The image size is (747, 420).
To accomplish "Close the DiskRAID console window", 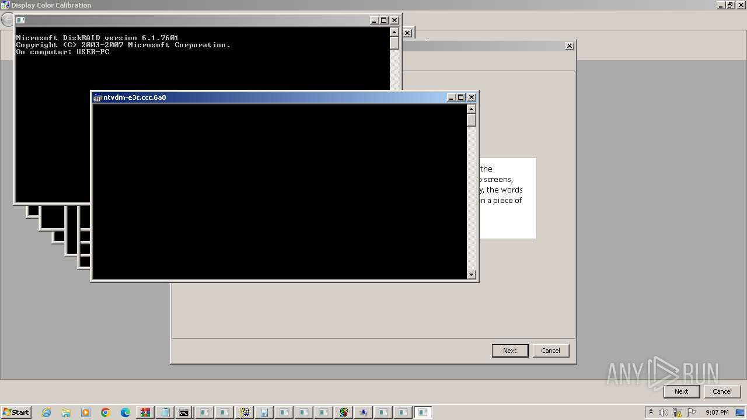I will pyautogui.click(x=395, y=20).
